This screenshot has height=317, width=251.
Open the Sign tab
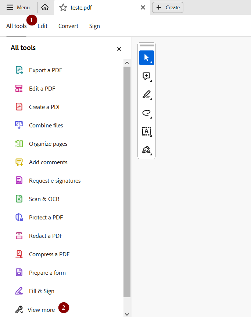94,26
